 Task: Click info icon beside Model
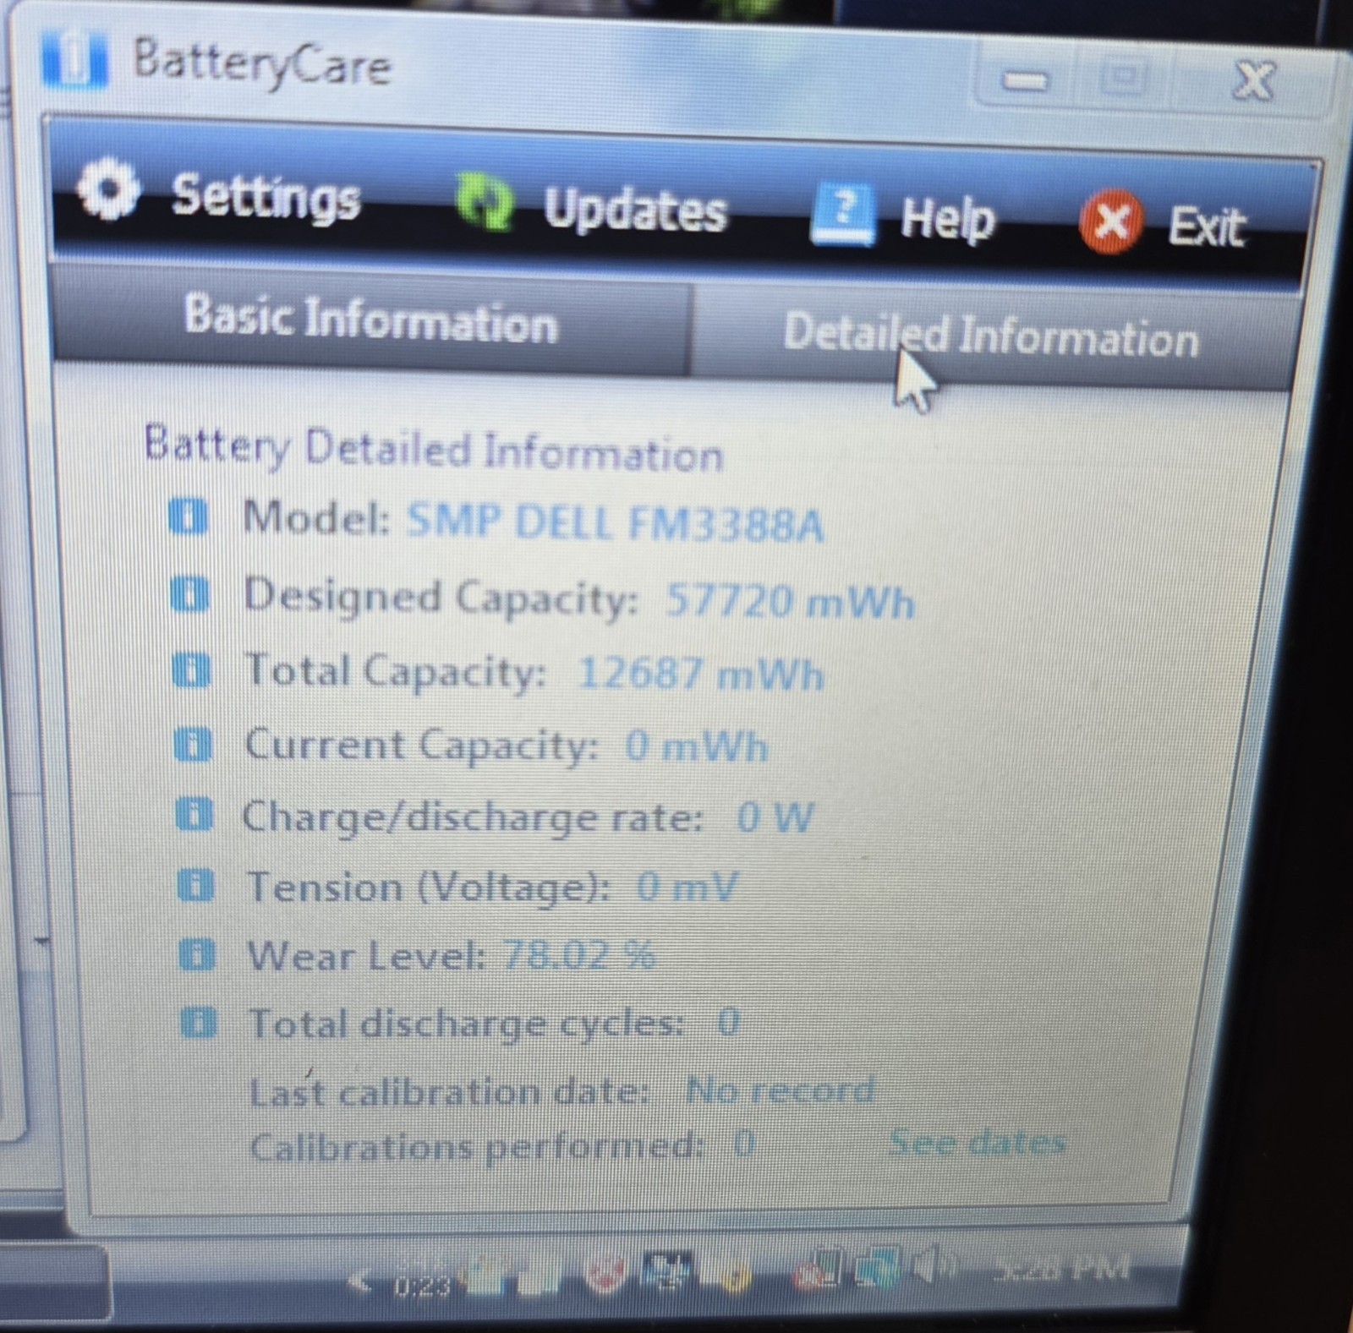pyautogui.click(x=188, y=516)
